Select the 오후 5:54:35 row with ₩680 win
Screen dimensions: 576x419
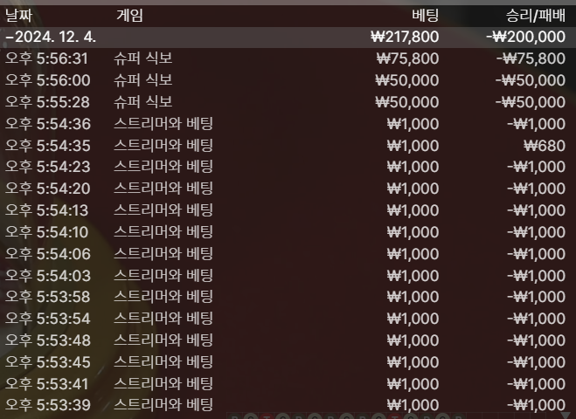pos(288,145)
